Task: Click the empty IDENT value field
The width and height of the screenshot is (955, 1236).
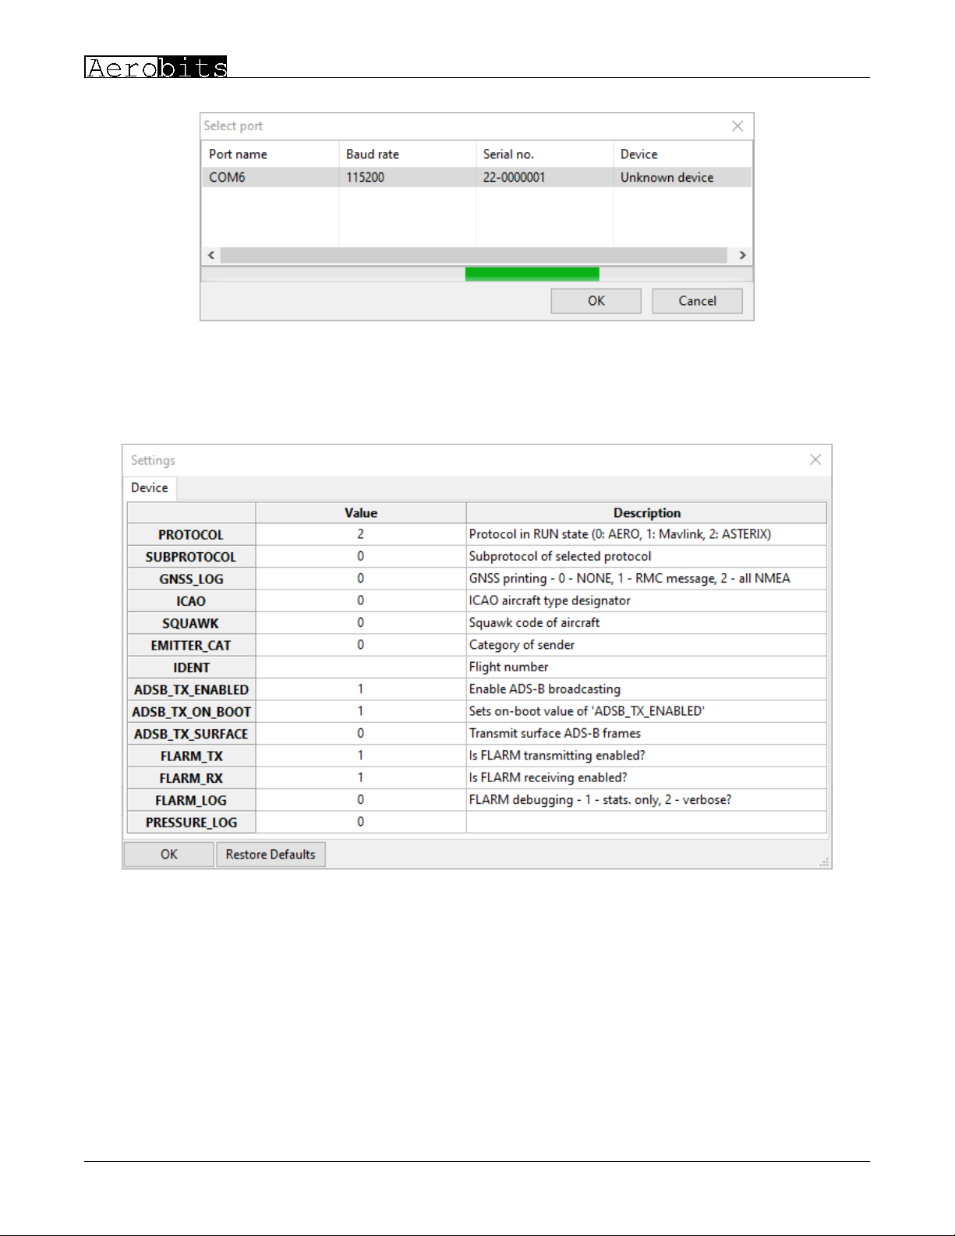Action: coord(360,668)
